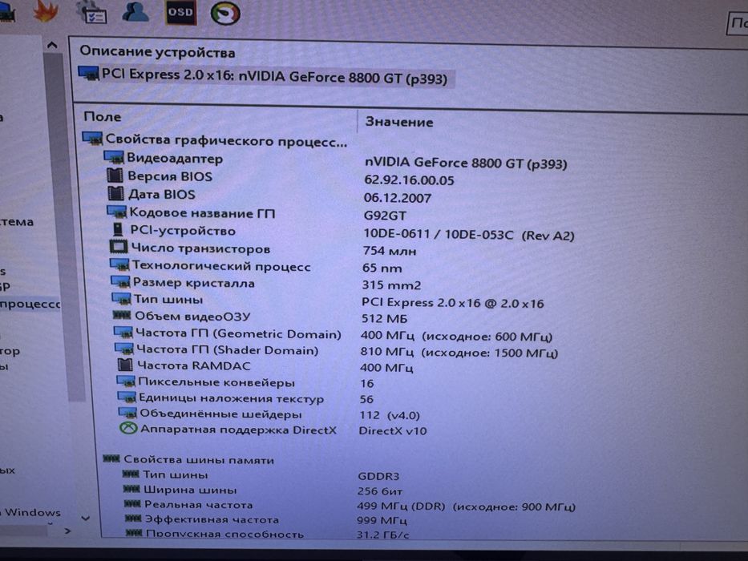The image size is (748, 561).
Task: Click the Значение column header
Action: [398, 122]
